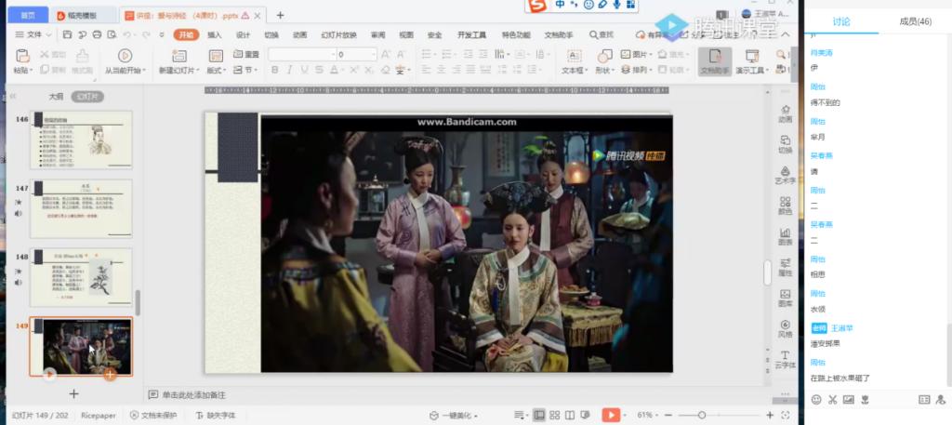952x425 pixels.
Task: Click the Shapes (形状) icon
Action: (604, 56)
